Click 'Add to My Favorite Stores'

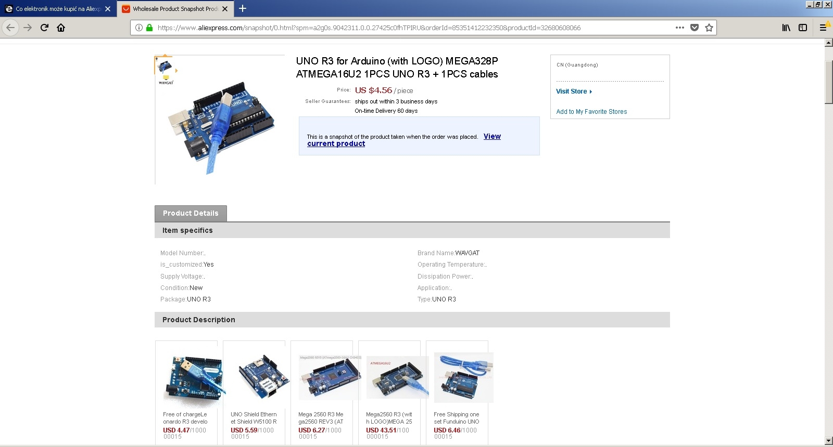[x=591, y=112]
